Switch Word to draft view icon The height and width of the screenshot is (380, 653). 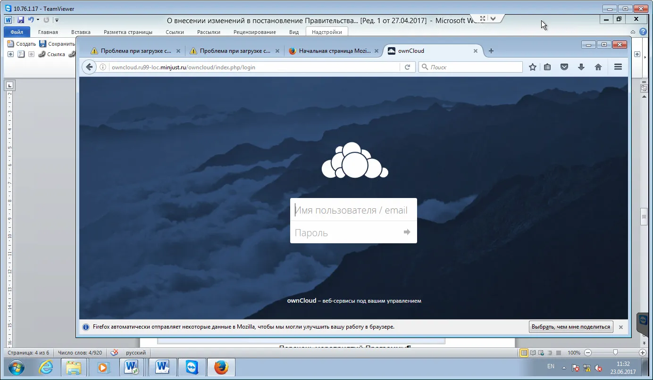[559, 353]
